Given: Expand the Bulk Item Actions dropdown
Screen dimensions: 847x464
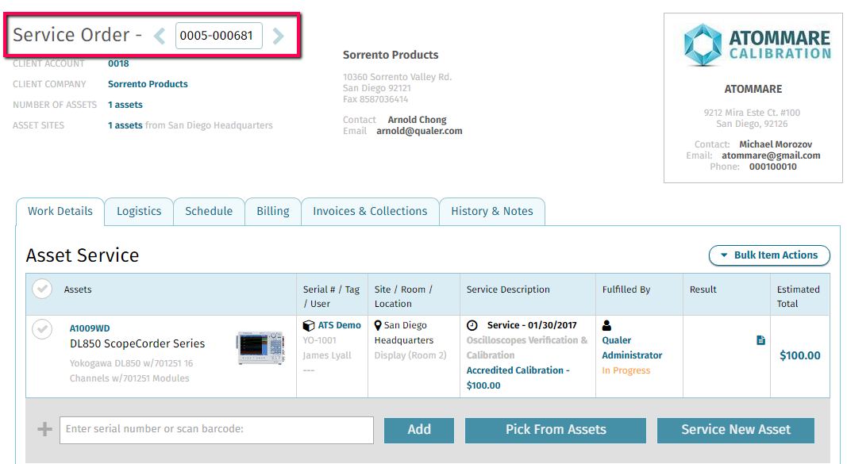Looking at the screenshot, I should 769,255.
